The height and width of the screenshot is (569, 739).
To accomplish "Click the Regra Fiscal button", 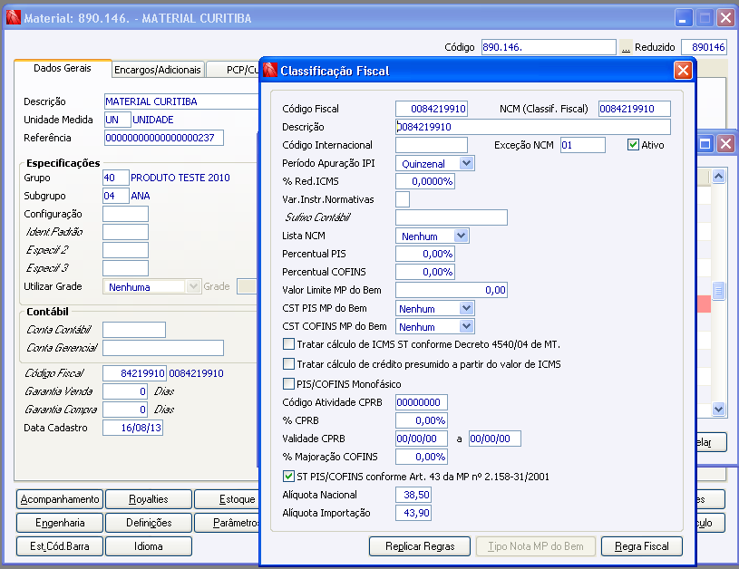I will [641, 546].
